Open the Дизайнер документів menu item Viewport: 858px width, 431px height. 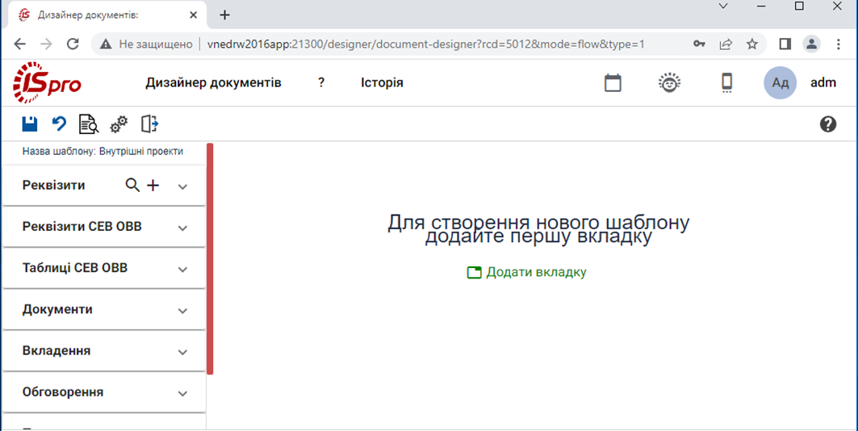[x=213, y=82]
